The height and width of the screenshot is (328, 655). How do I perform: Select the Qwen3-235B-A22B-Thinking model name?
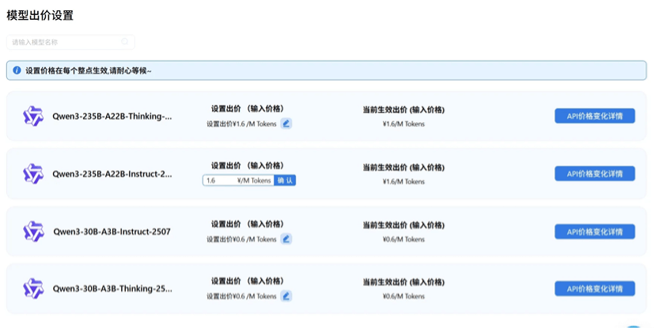[x=112, y=116]
